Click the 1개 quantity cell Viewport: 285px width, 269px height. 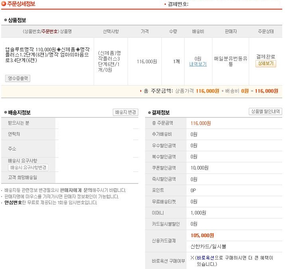point(176,62)
